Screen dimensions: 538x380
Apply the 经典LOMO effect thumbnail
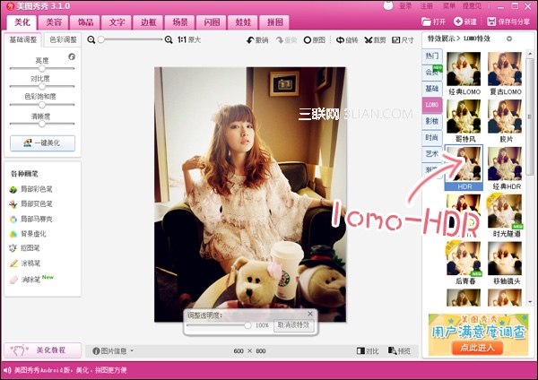coord(464,69)
